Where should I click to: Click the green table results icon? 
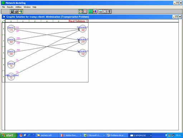pyautogui.click(x=91, y=11)
